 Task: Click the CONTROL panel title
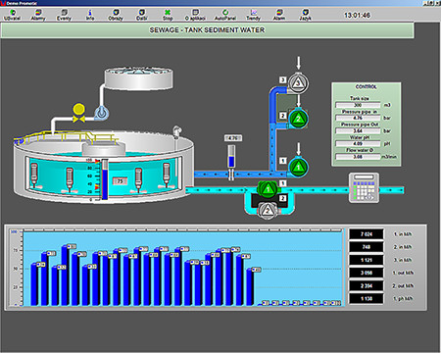click(366, 87)
